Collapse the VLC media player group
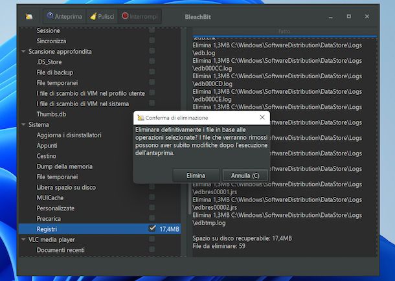This screenshot has height=281, width=395. (23, 240)
